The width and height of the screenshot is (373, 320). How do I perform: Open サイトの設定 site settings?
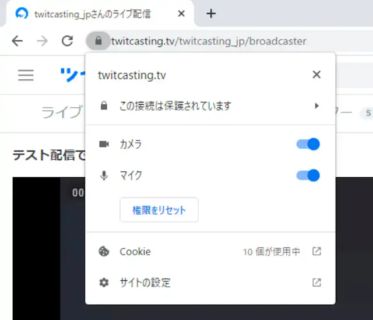(x=210, y=283)
